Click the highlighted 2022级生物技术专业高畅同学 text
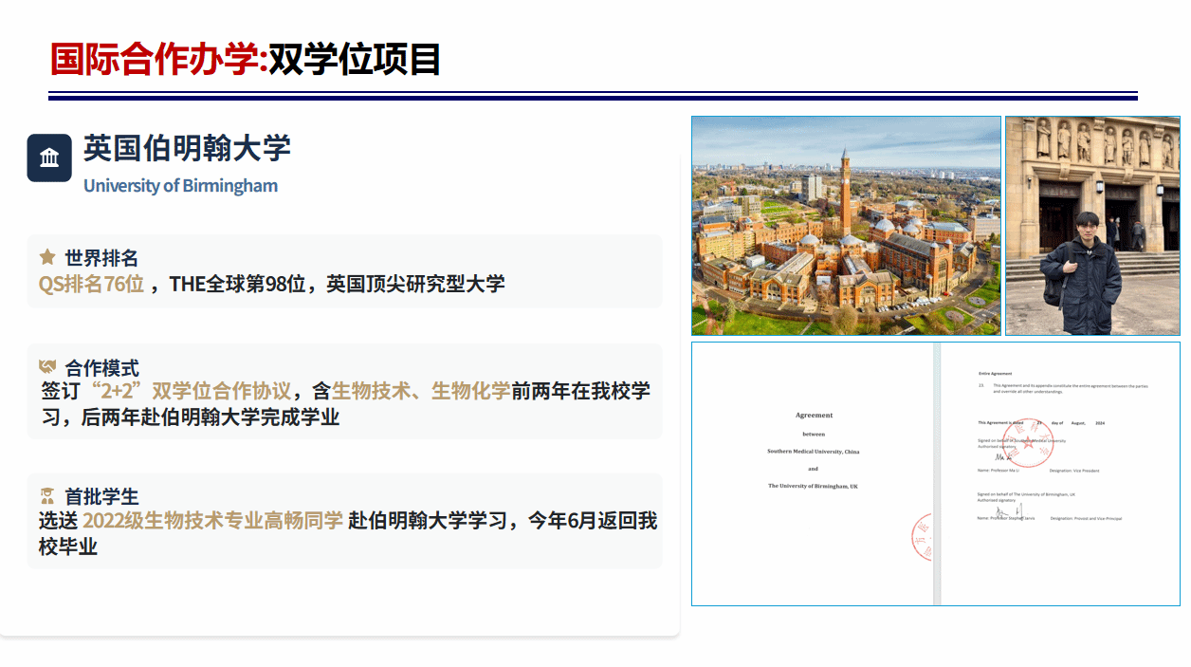This screenshot has height=667, width=1191. pyautogui.click(x=212, y=520)
